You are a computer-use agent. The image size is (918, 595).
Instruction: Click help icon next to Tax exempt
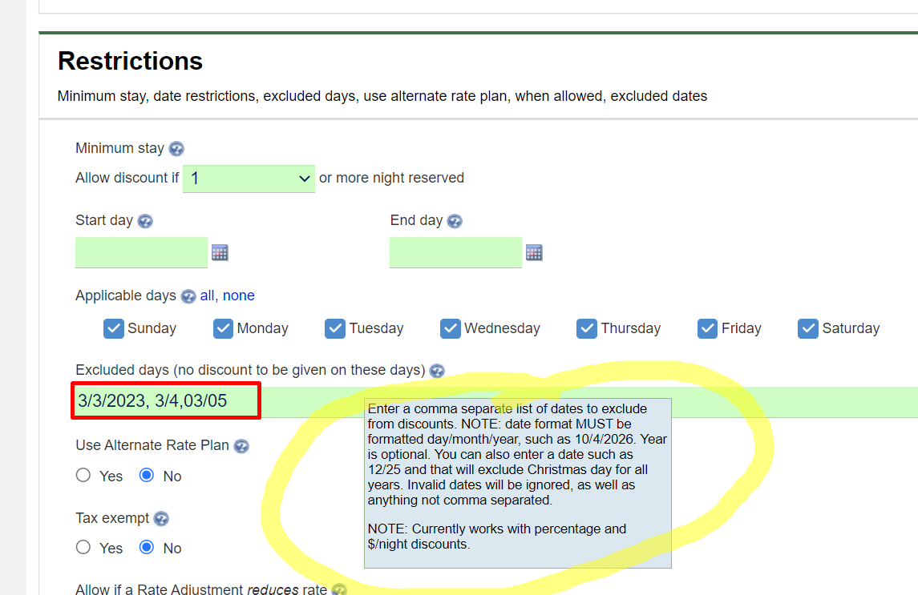pos(161,519)
